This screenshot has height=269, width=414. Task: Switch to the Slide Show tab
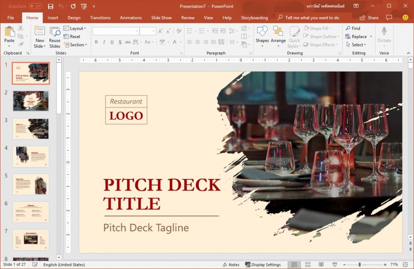coord(161,18)
